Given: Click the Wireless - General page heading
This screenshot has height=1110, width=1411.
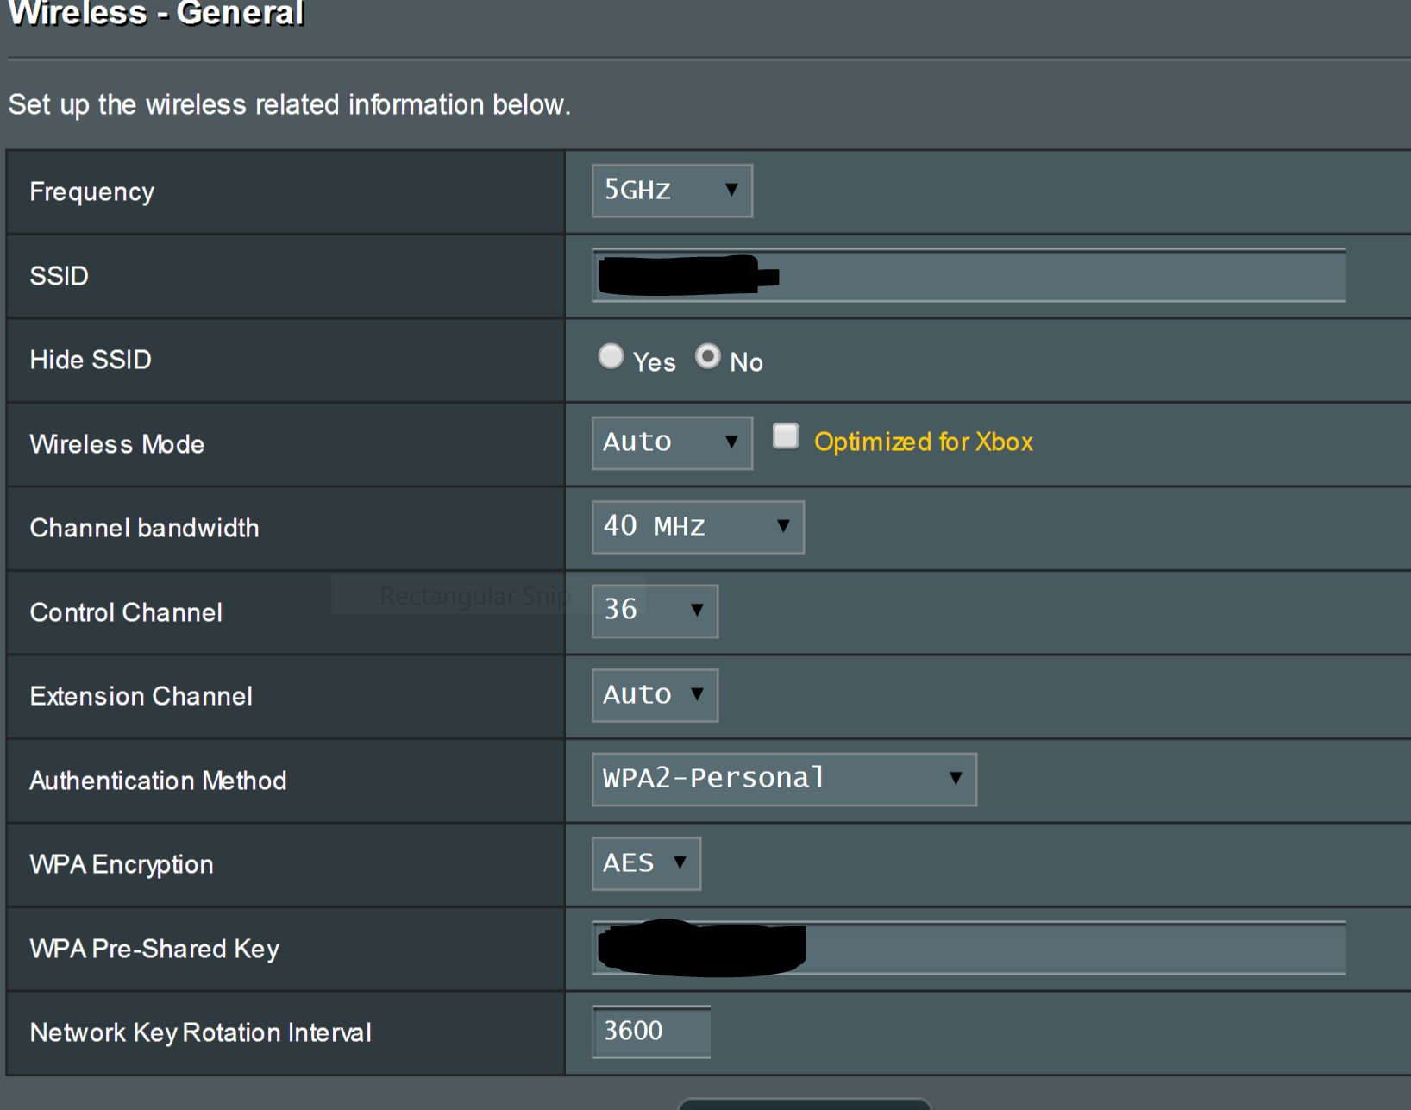Looking at the screenshot, I should (156, 14).
